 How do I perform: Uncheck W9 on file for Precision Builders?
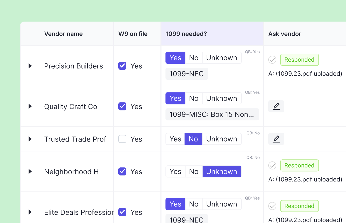click(122, 66)
